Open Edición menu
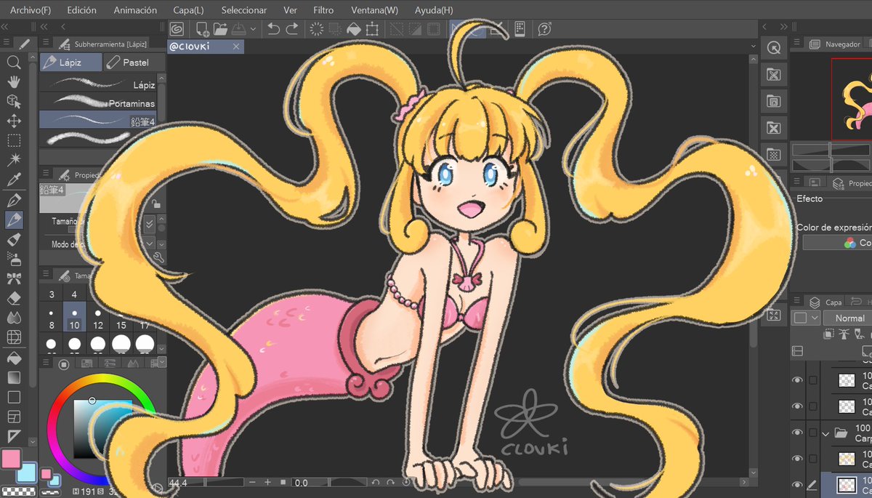 (81, 10)
